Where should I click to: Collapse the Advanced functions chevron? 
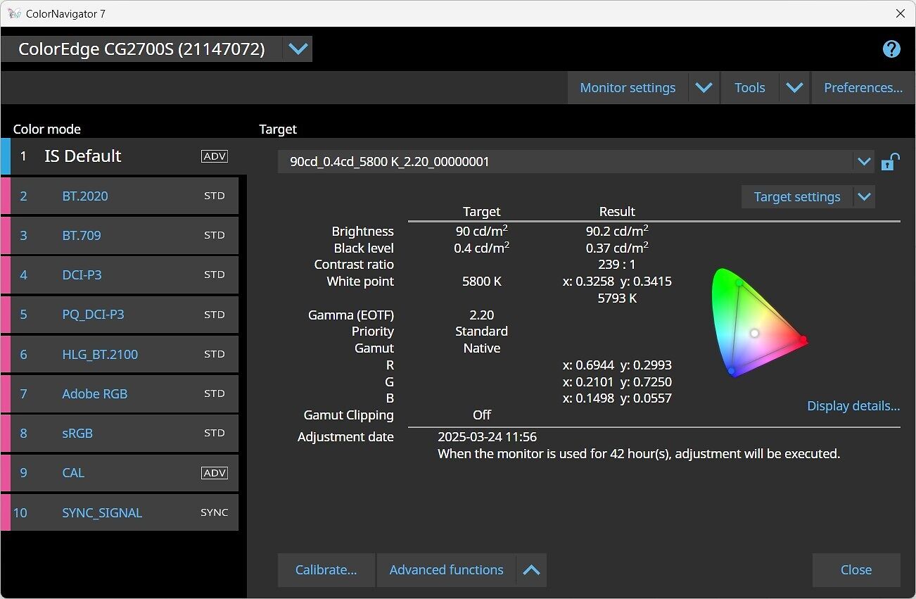click(531, 570)
